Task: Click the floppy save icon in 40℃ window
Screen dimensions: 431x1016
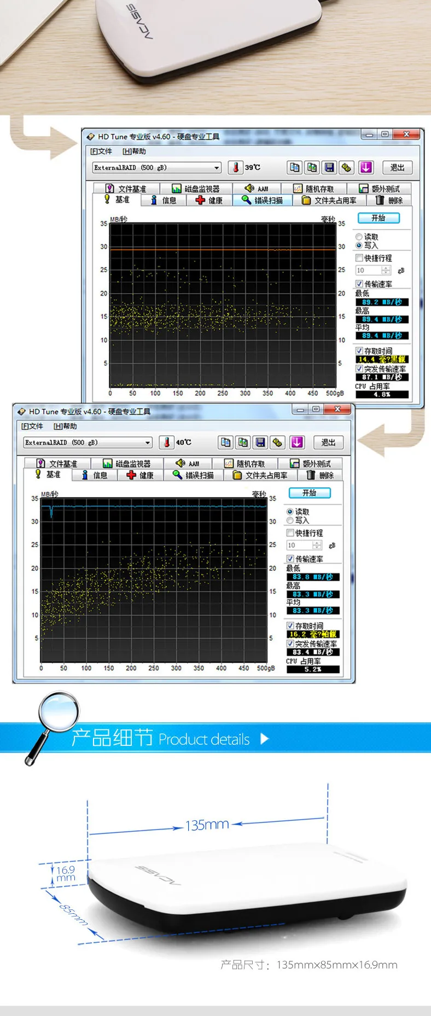Action: tap(260, 442)
